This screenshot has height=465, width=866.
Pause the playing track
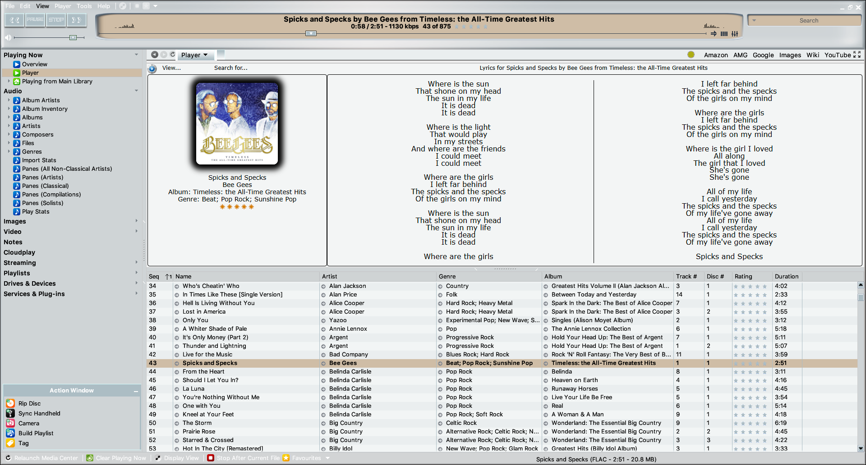click(35, 20)
